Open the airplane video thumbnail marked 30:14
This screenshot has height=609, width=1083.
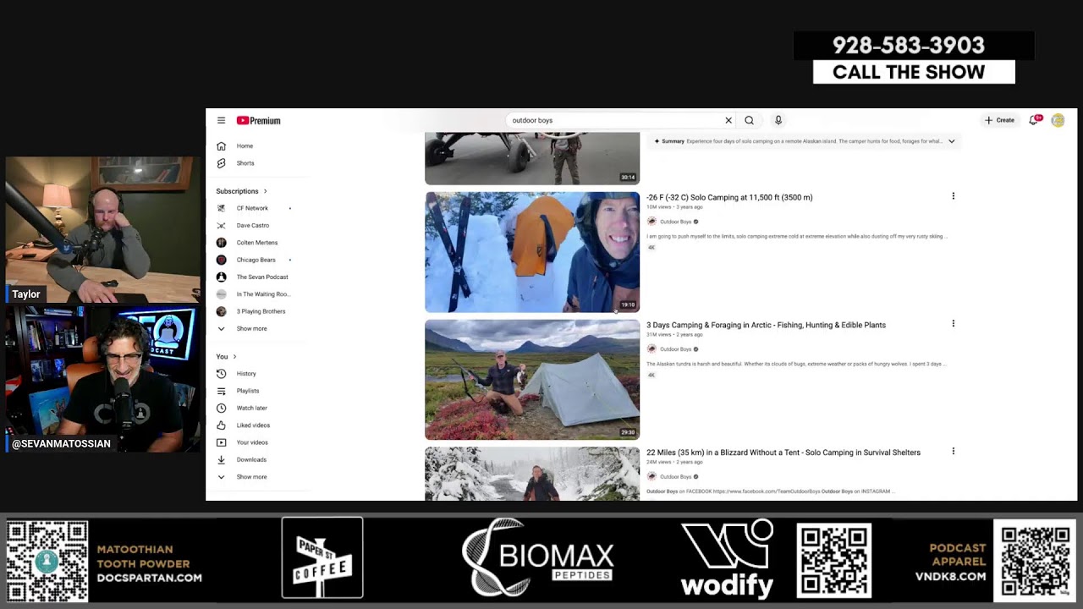pos(532,158)
